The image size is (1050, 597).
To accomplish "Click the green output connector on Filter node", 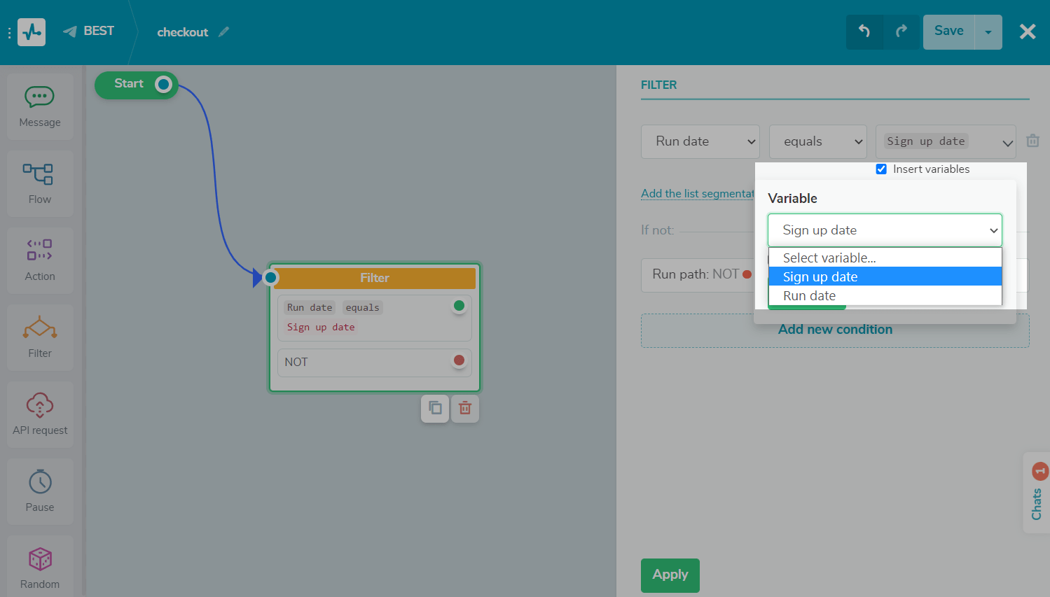I will [459, 306].
